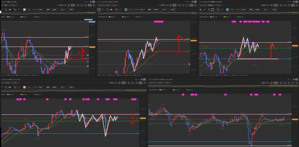Select the arrow cursor tool in daily chart
299x147 pixels.
point(99,10)
